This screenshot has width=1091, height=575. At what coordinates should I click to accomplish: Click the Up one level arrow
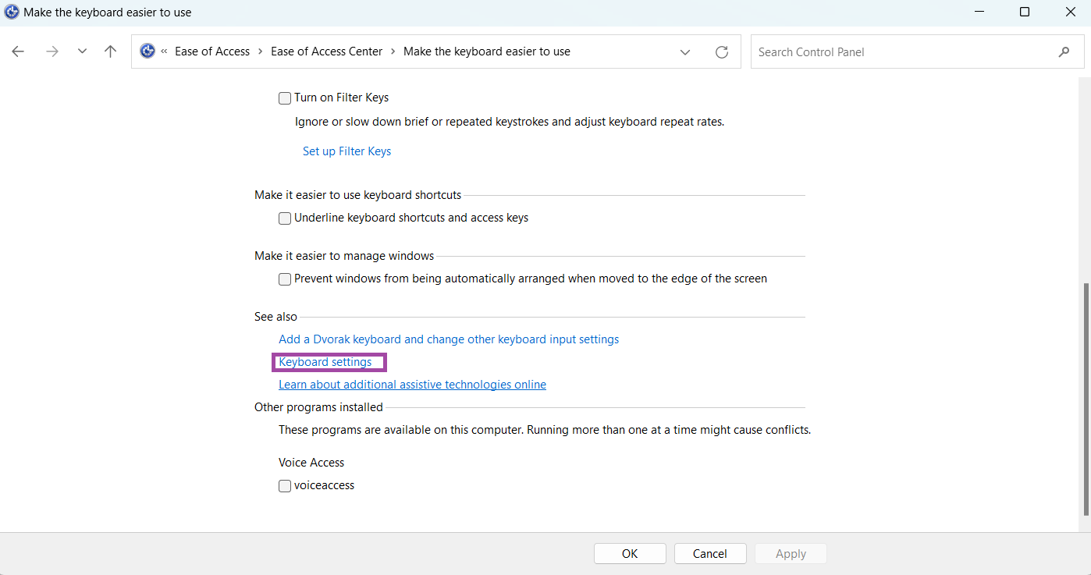(110, 51)
